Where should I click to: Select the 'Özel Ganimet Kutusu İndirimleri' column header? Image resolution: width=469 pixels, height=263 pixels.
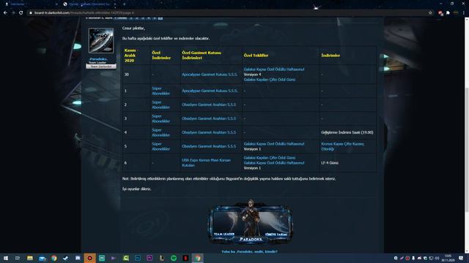202,56
